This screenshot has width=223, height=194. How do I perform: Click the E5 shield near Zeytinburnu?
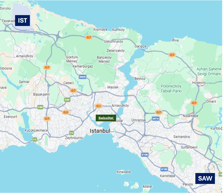coord(72,133)
